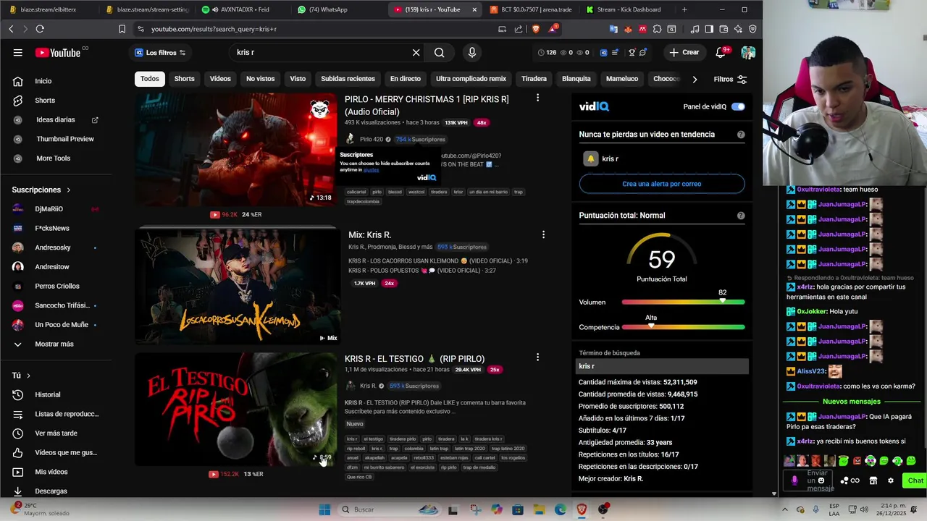Select the Vídeos filter chip
927x521 pixels.
(220, 79)
